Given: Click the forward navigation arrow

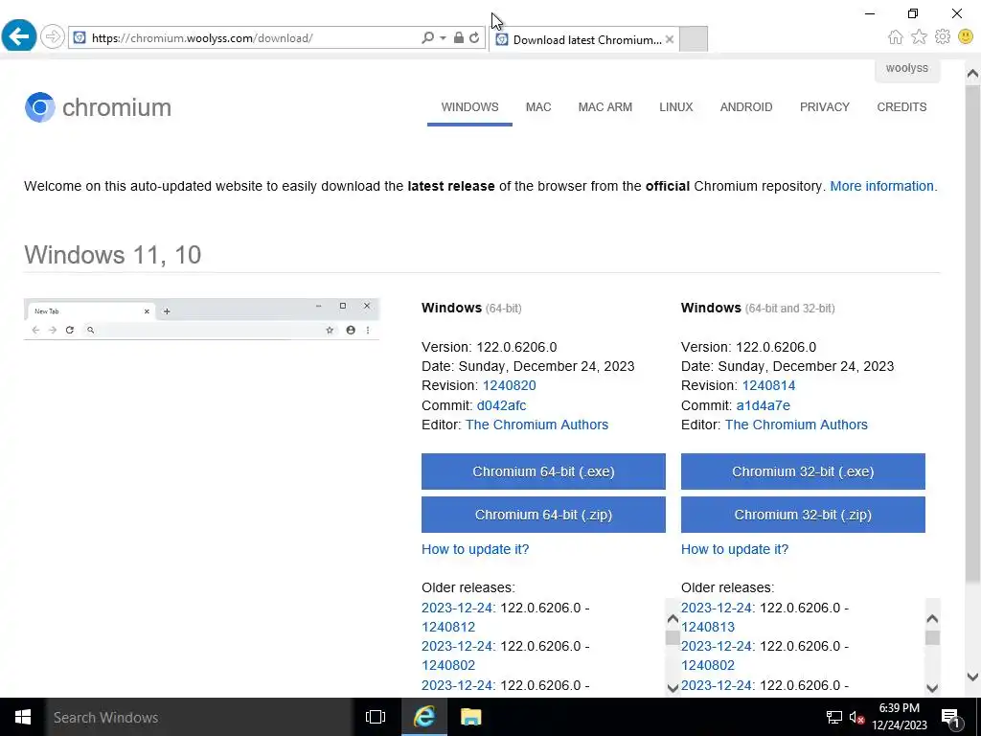Looking at the screenshot, I should click(53, 37).
